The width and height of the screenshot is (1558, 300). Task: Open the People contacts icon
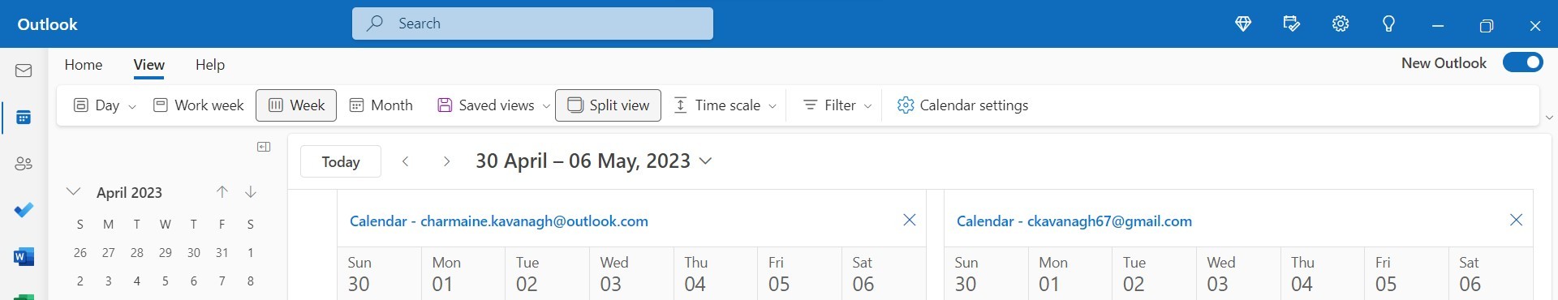[24, 164]
